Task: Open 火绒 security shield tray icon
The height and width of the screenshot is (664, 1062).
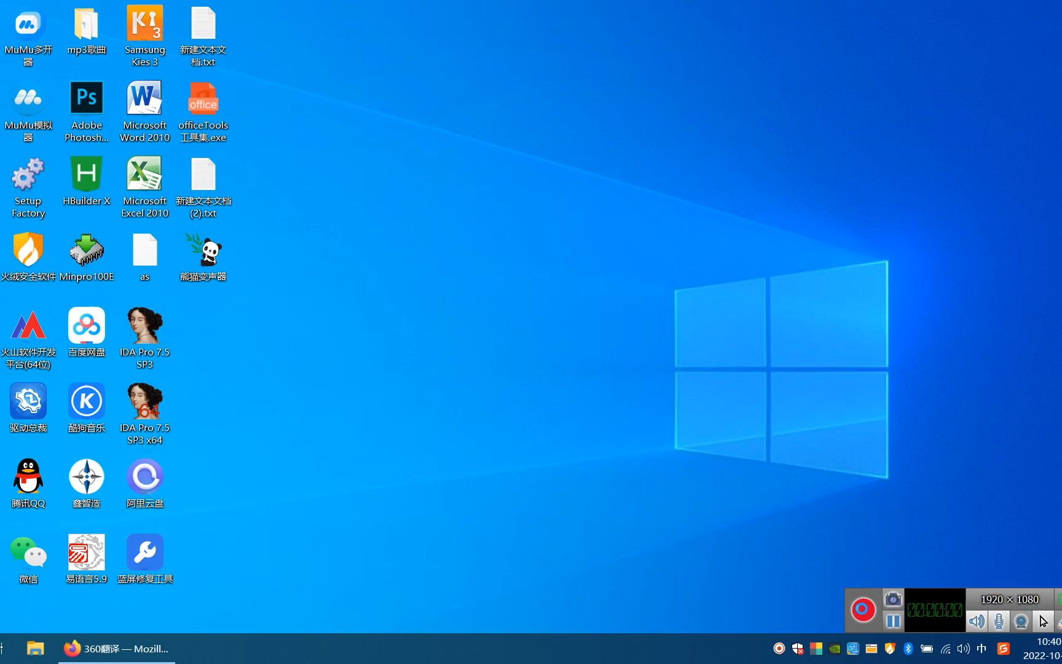Action: coord(890,648)
